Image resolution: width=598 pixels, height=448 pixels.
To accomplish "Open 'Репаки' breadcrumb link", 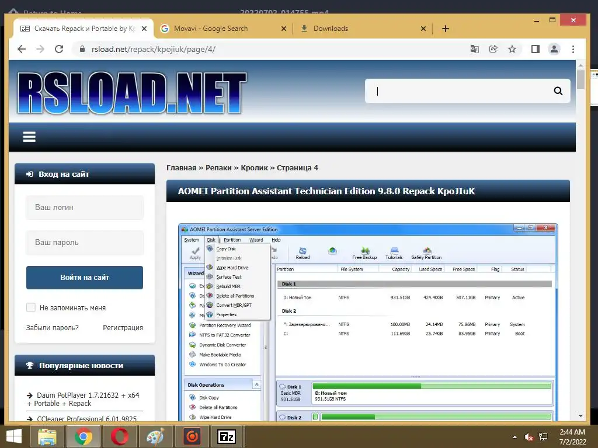I will (x=218, y=168).
